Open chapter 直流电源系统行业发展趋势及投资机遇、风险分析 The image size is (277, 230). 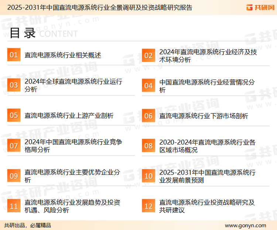72,206
